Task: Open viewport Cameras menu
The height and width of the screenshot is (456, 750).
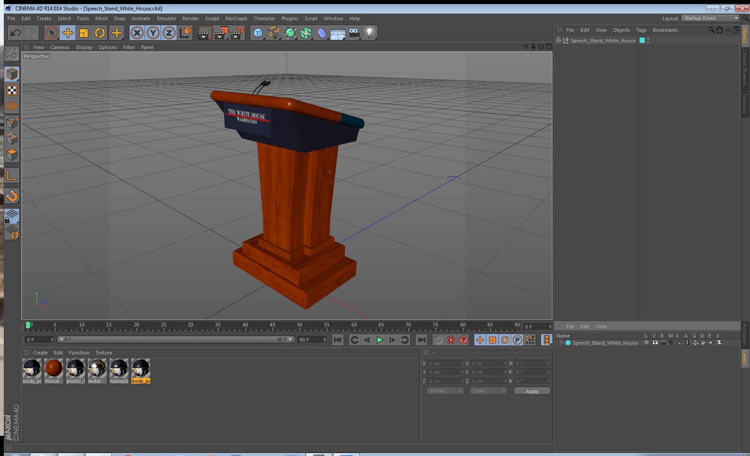Action: [60, 47]
